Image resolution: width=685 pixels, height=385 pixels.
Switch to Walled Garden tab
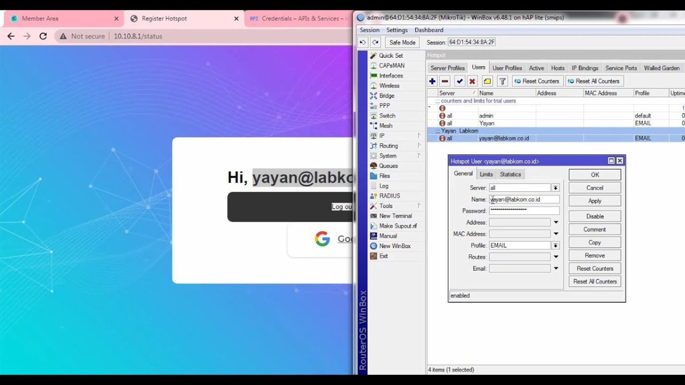point(662,68)
